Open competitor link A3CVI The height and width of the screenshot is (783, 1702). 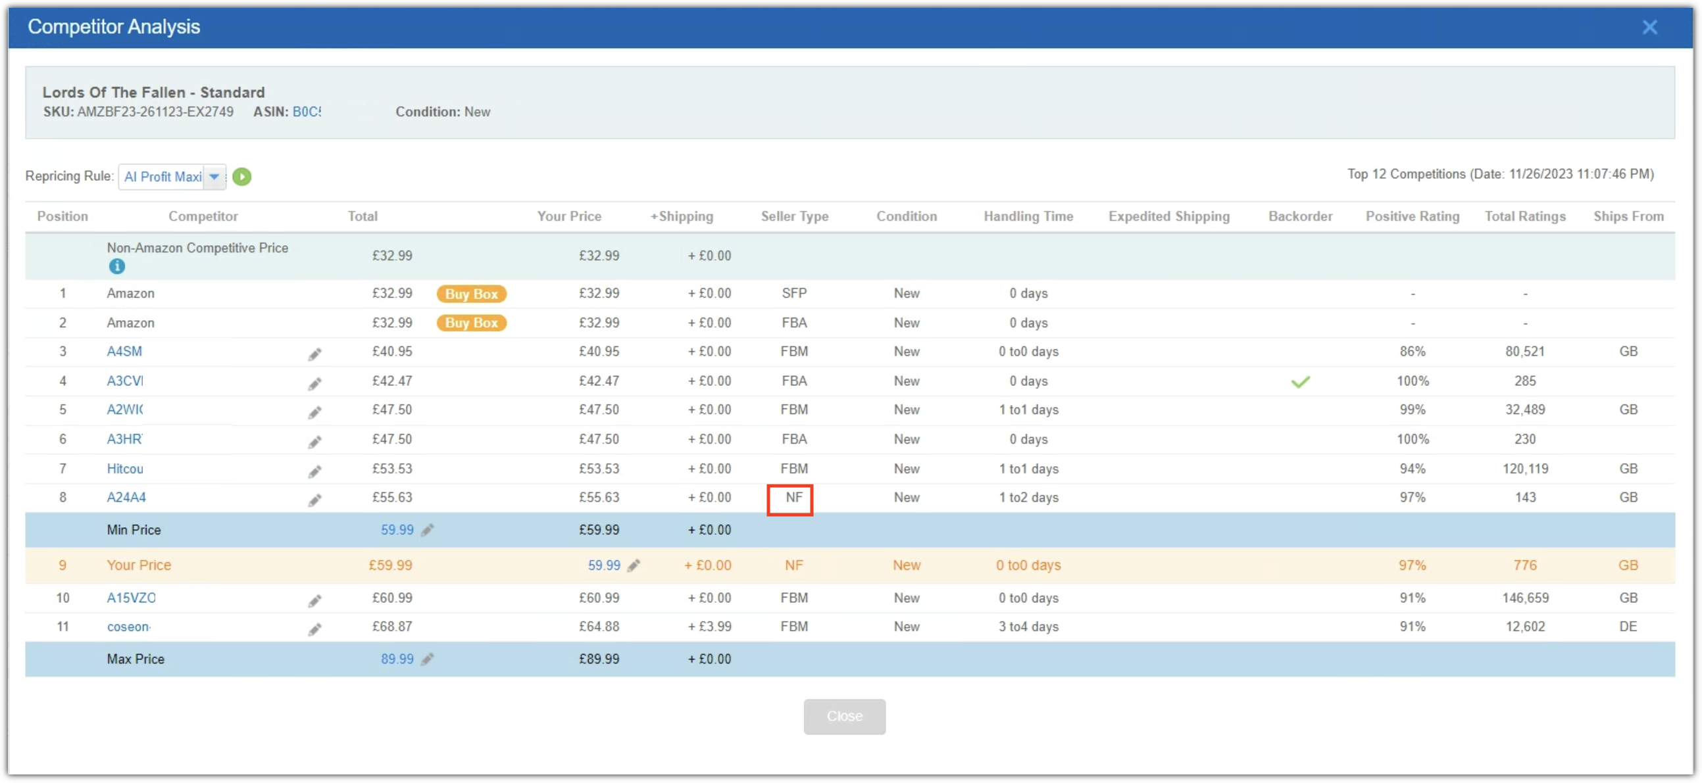(x=125, y=381)
